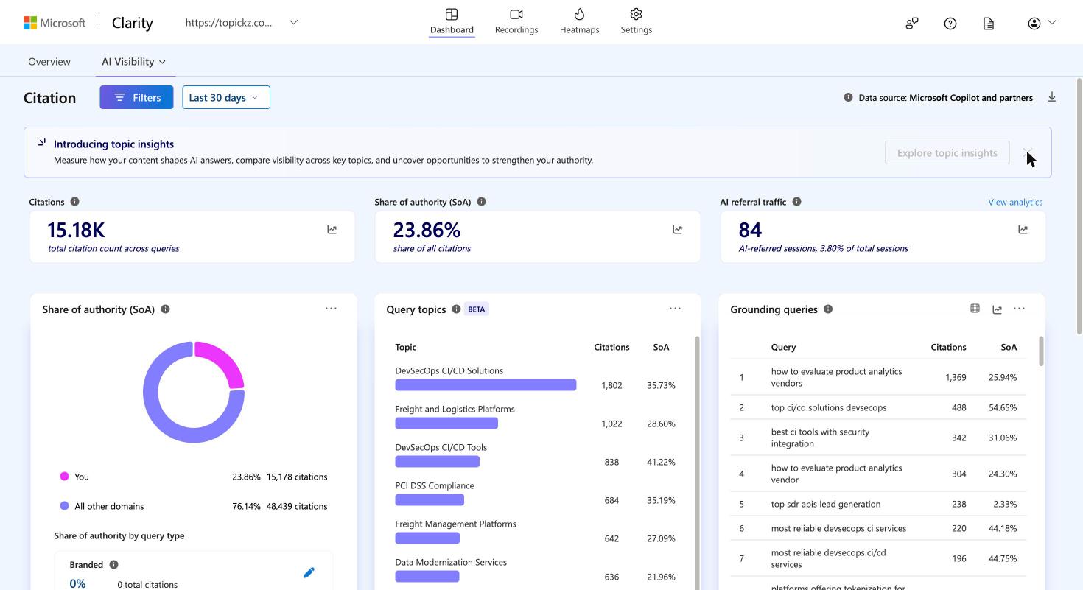Show trend chart for Citations card

(x=332, y=230)
